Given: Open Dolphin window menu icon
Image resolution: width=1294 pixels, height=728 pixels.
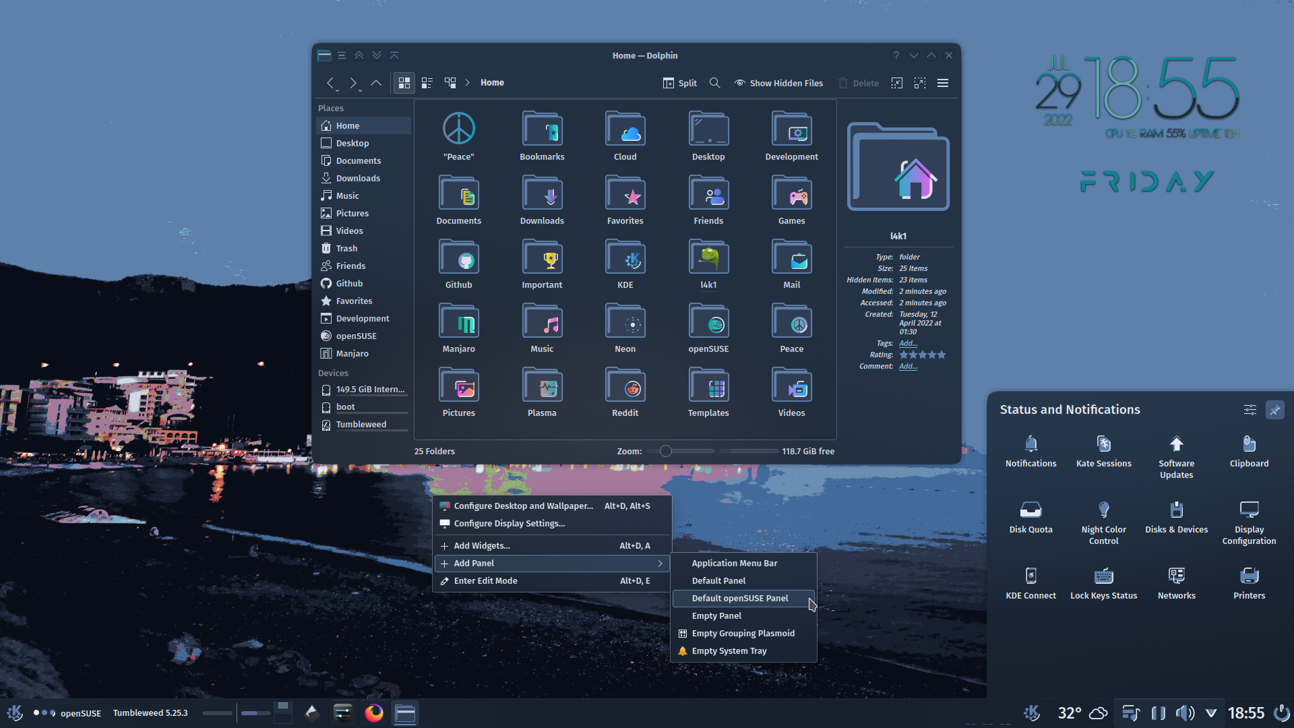Looking at the screenshot, I should [x=324, y=55].
